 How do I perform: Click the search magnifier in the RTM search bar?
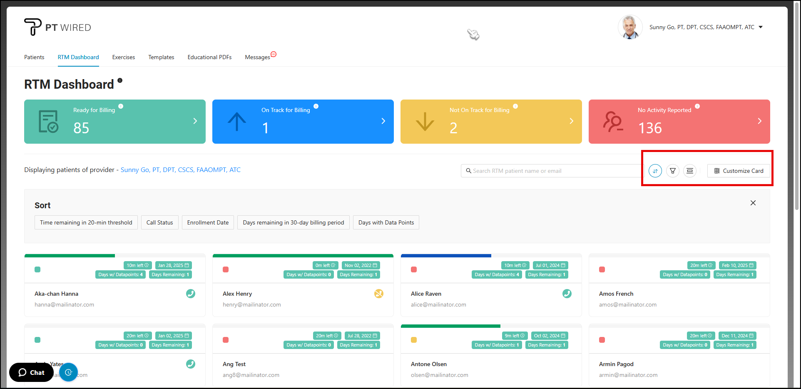tap(469, 171)
